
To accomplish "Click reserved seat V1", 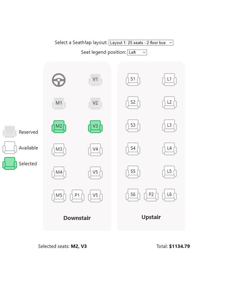I will point(95,80).
